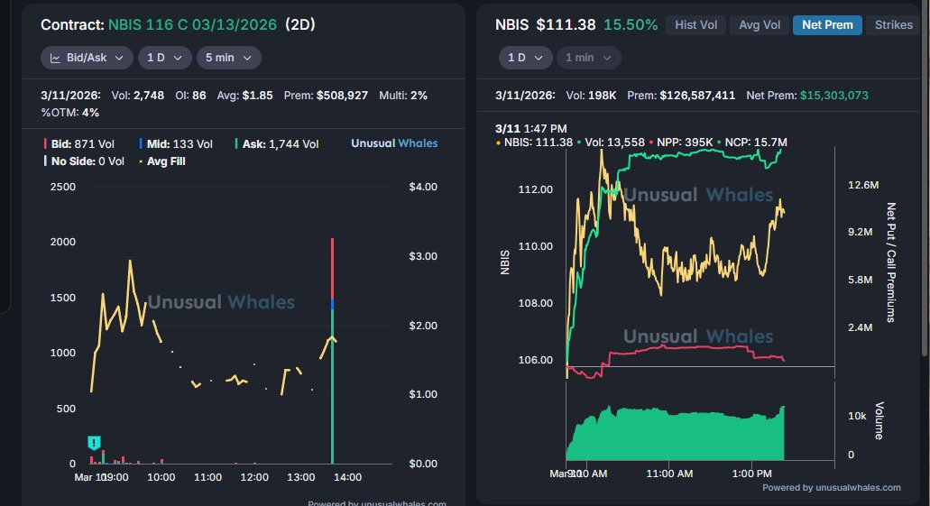Click the Unusual Whales logo link in legend

394,143
